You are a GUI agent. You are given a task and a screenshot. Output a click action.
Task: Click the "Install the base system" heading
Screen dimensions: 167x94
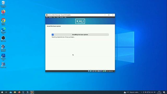tap(54, 26)
